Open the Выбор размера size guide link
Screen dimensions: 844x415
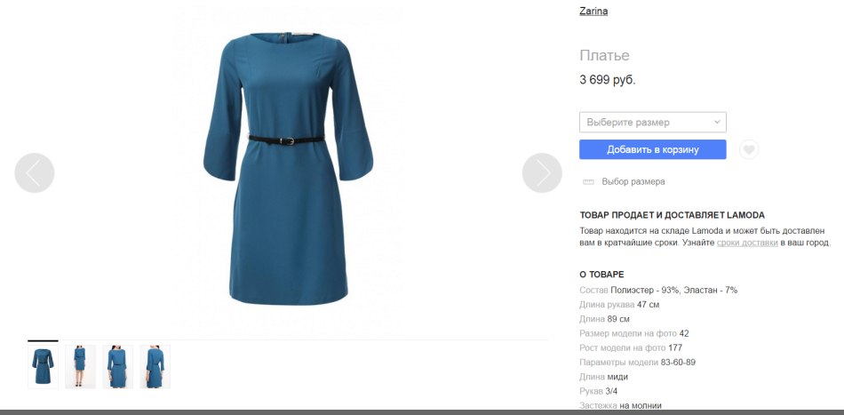point(633,182)
